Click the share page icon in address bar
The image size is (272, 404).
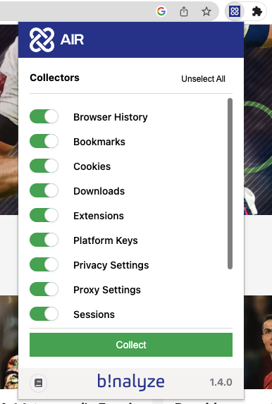point(184,11)
